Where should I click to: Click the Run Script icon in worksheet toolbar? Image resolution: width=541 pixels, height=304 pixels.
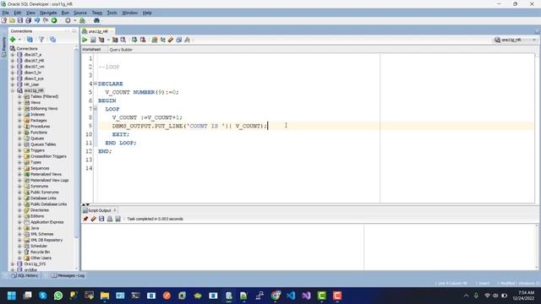pyautogui.click(x=93, y=40)
